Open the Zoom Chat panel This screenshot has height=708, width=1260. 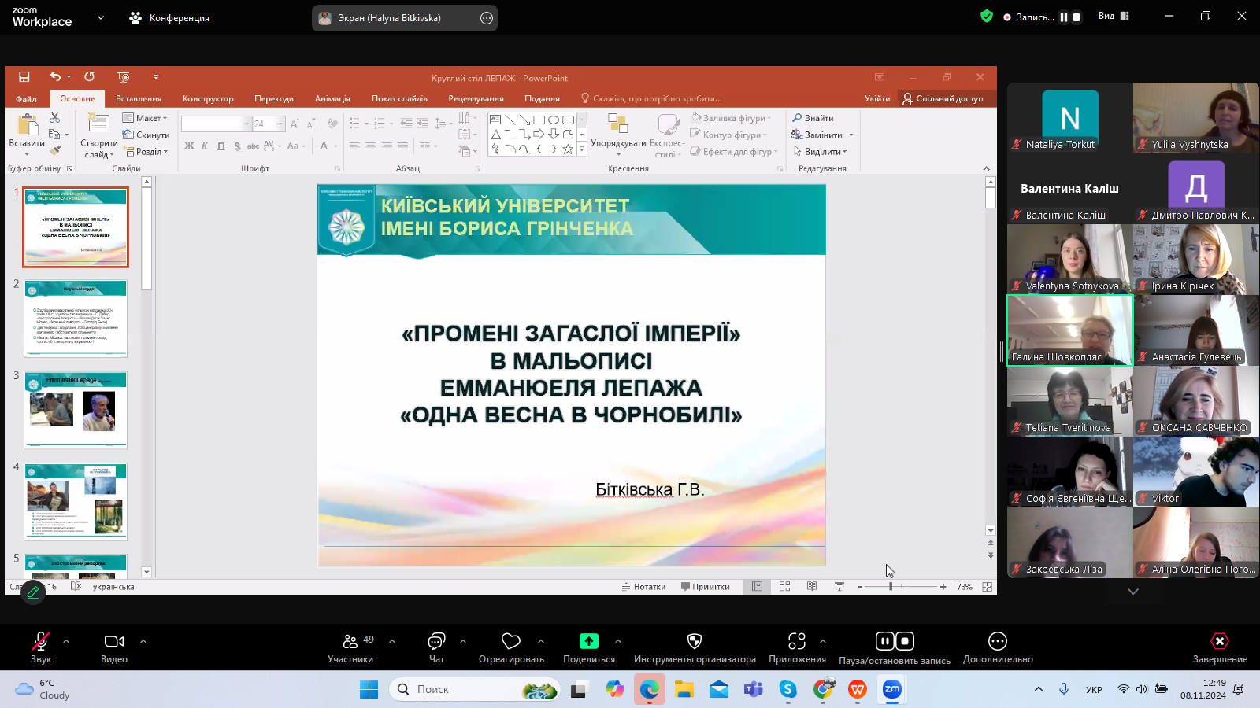[x=436, y=642]
